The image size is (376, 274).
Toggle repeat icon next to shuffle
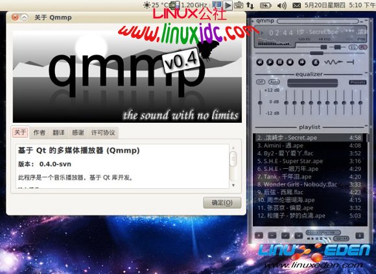350,62
